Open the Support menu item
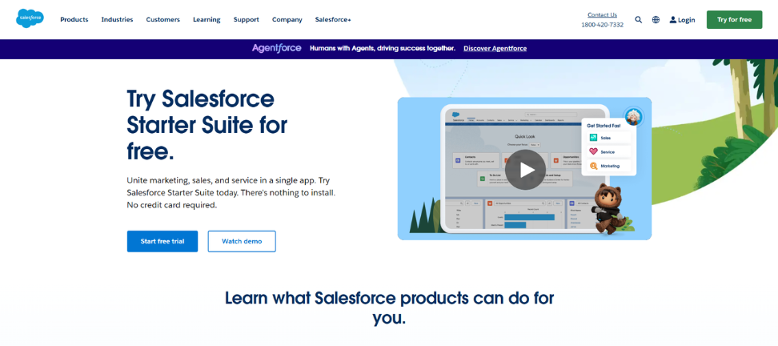 [x=246, y=19]
